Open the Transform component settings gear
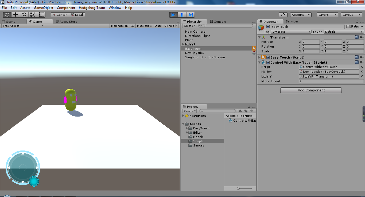Viewport: 365px width, 197px height. (x=362, y=37)
